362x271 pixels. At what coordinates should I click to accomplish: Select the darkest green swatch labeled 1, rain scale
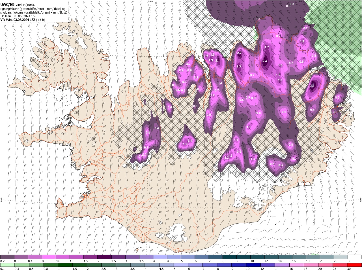(65, 265)
